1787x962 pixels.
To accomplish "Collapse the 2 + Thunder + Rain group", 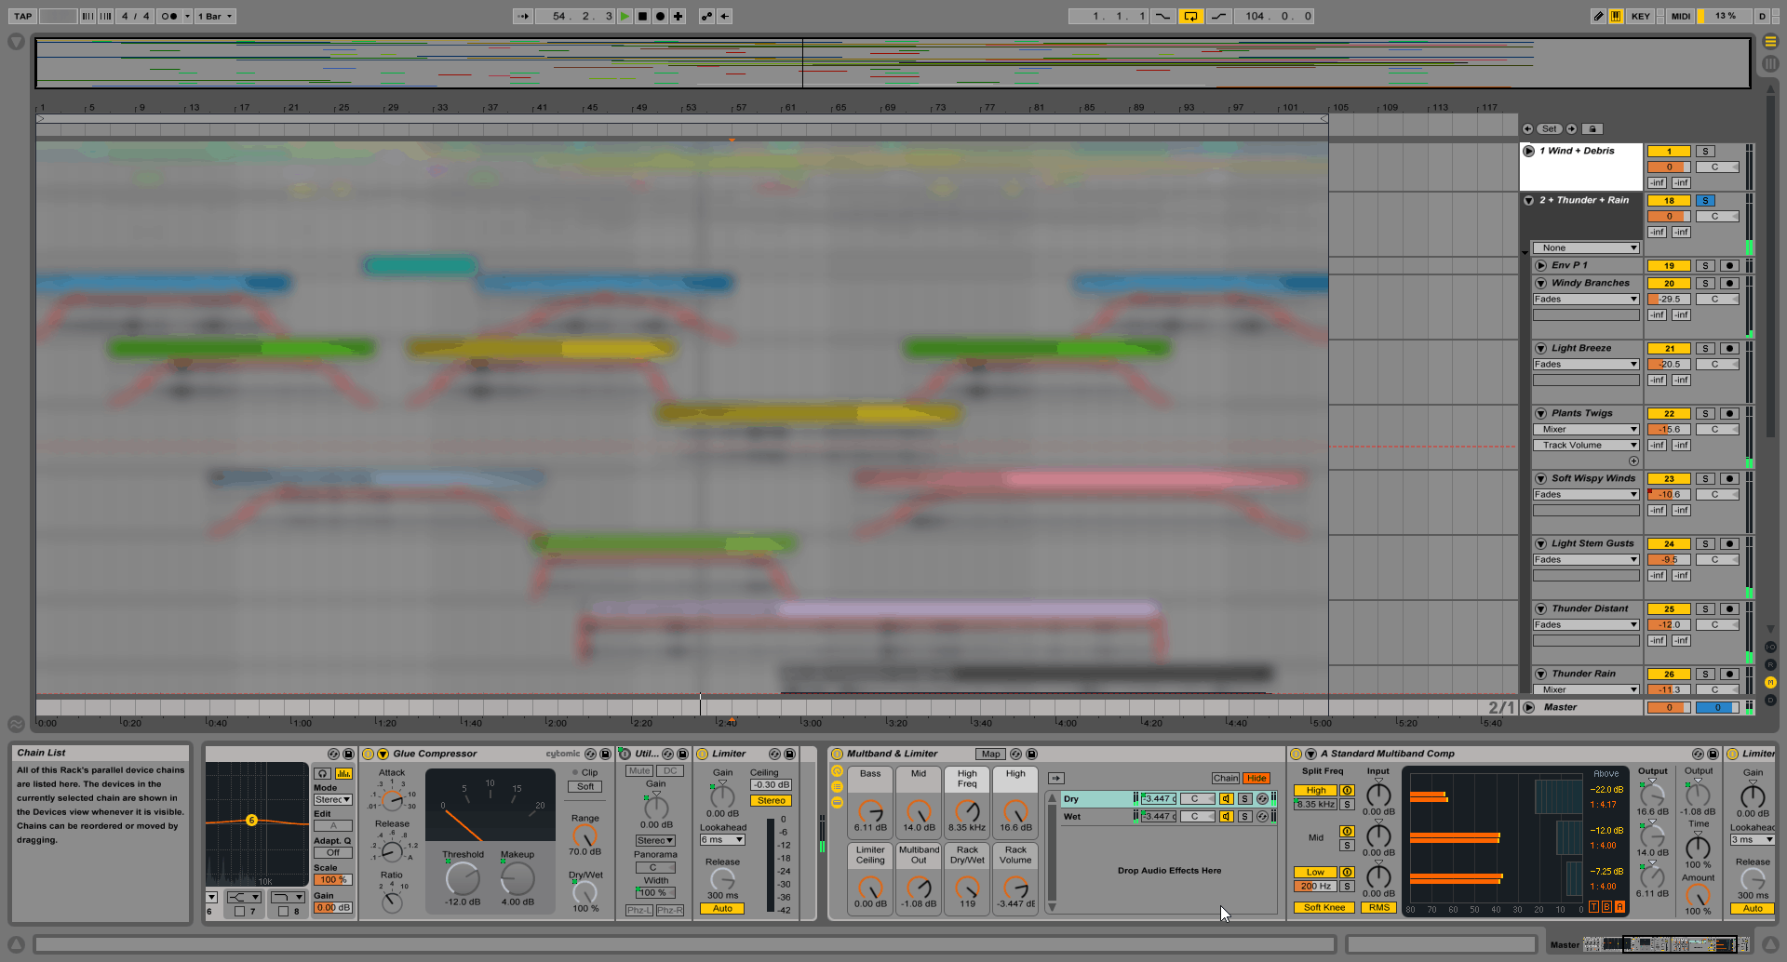I will (1528, 200).
